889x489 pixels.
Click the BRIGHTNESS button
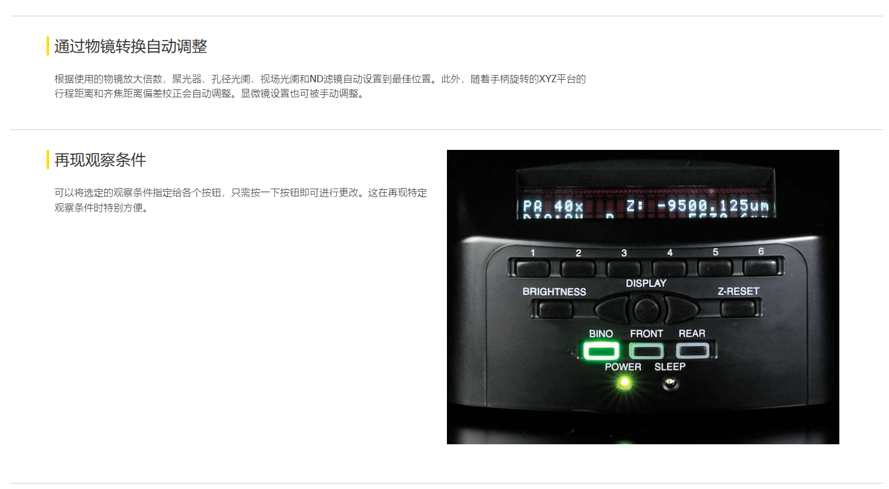[555, 309]
